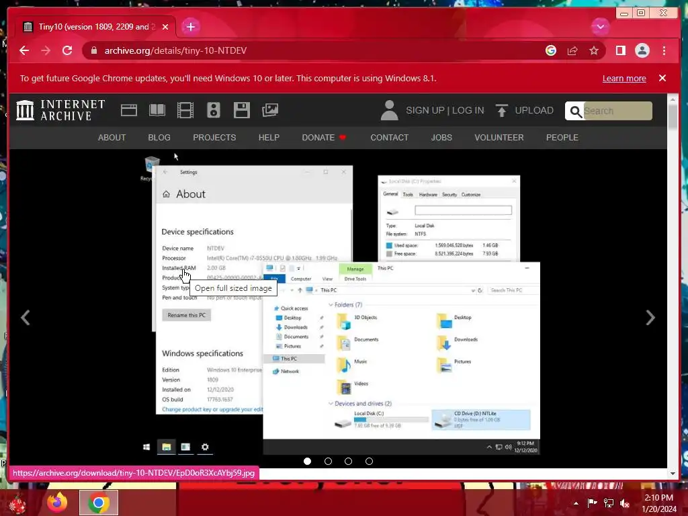Show the previous carousel image
Viewport: 688px width, 516px height.
(26, 318)
